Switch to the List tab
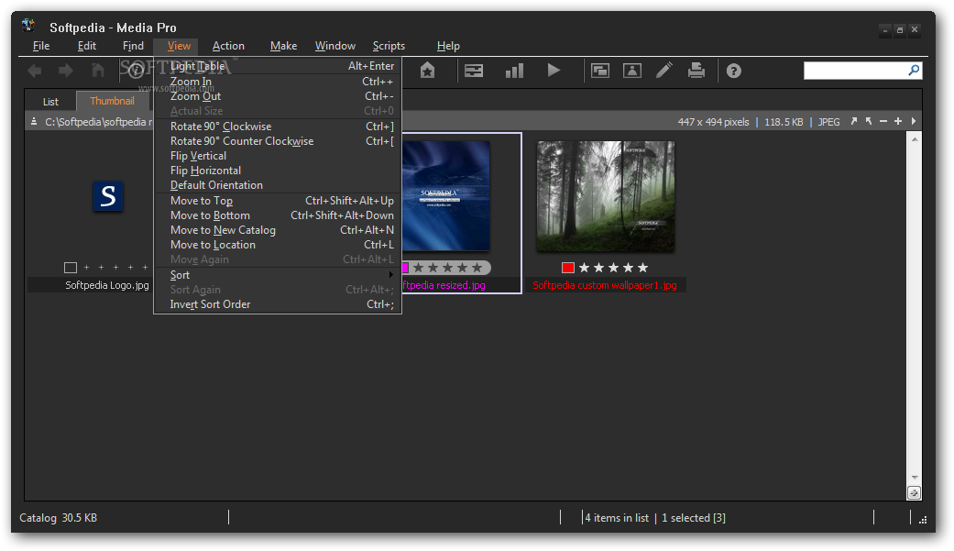 pos(50,102)
